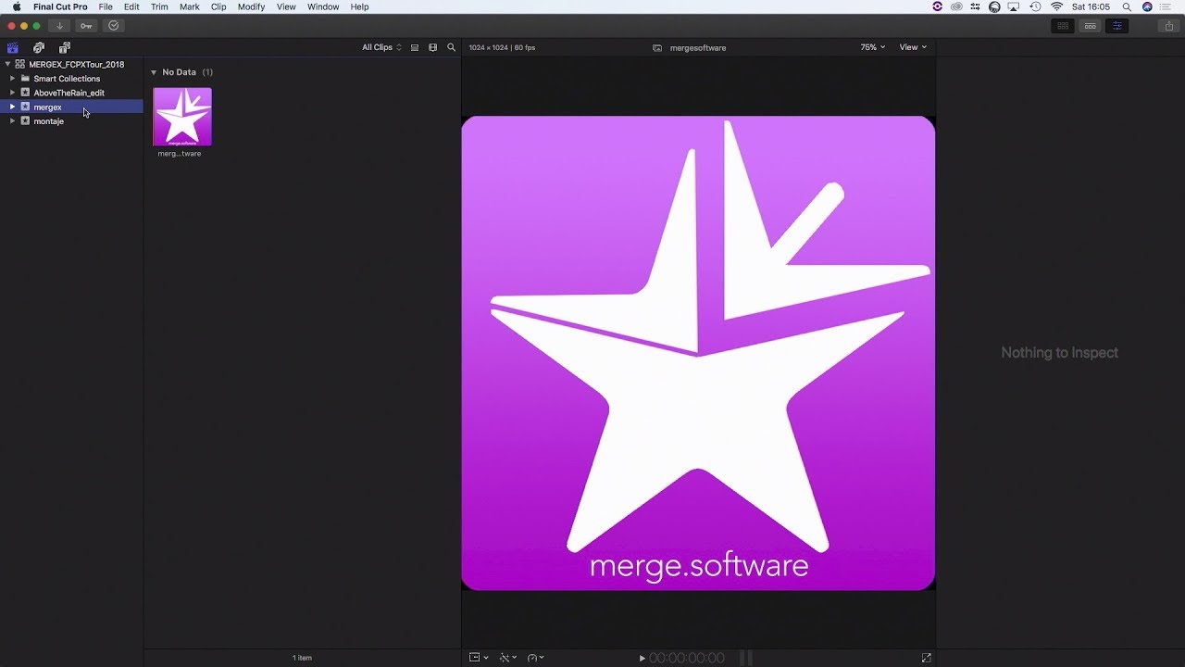The width and height of the screenshot is (1185, 667).
Task: Open the Titles and Generators sidebar
Action: tap(64, 47)
